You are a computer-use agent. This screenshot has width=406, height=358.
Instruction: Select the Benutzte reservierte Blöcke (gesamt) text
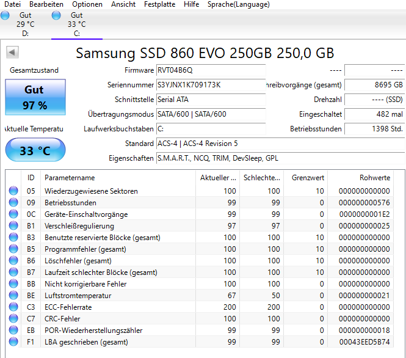(103, 238)
